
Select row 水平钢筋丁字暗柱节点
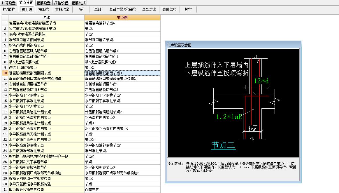46,95
